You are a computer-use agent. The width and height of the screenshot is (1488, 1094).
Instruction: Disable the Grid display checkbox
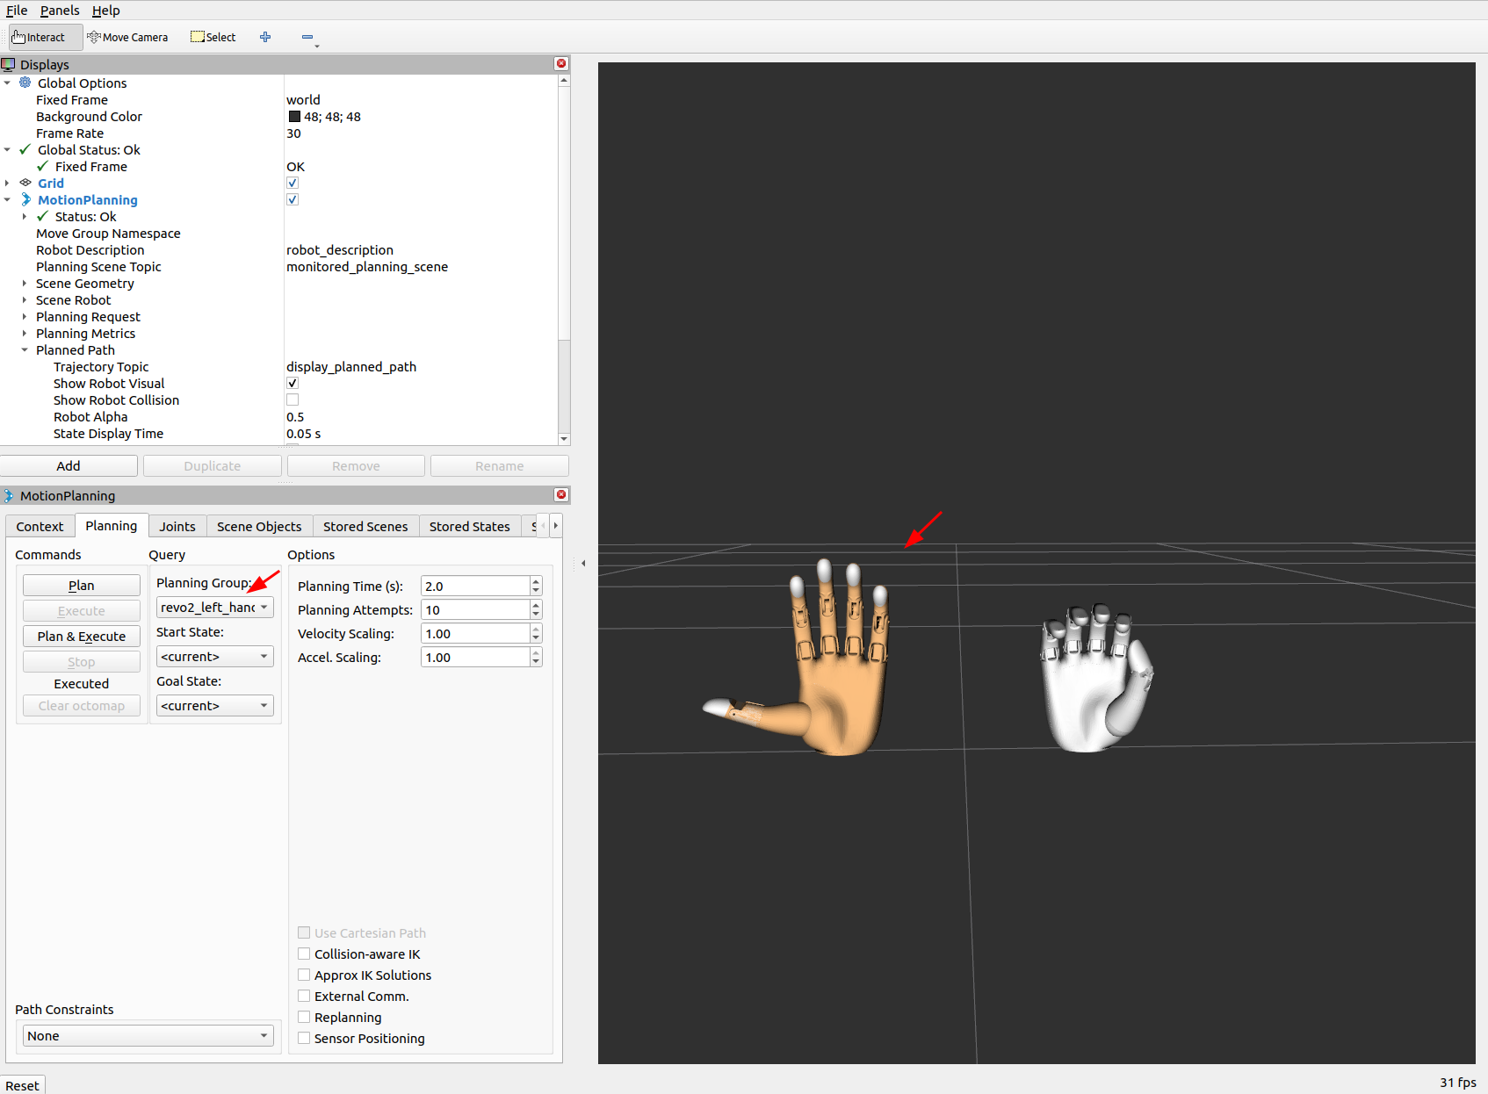[x=293, y=184]
